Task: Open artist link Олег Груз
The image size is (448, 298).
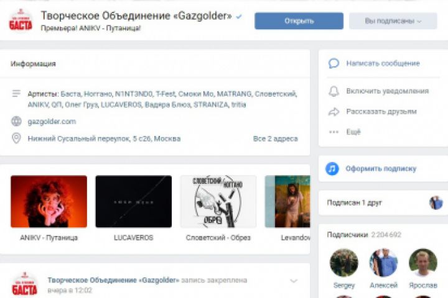Action: click(81, 105)
